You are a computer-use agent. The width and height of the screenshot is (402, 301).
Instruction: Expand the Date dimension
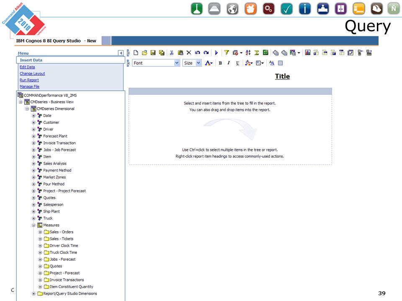33,116
